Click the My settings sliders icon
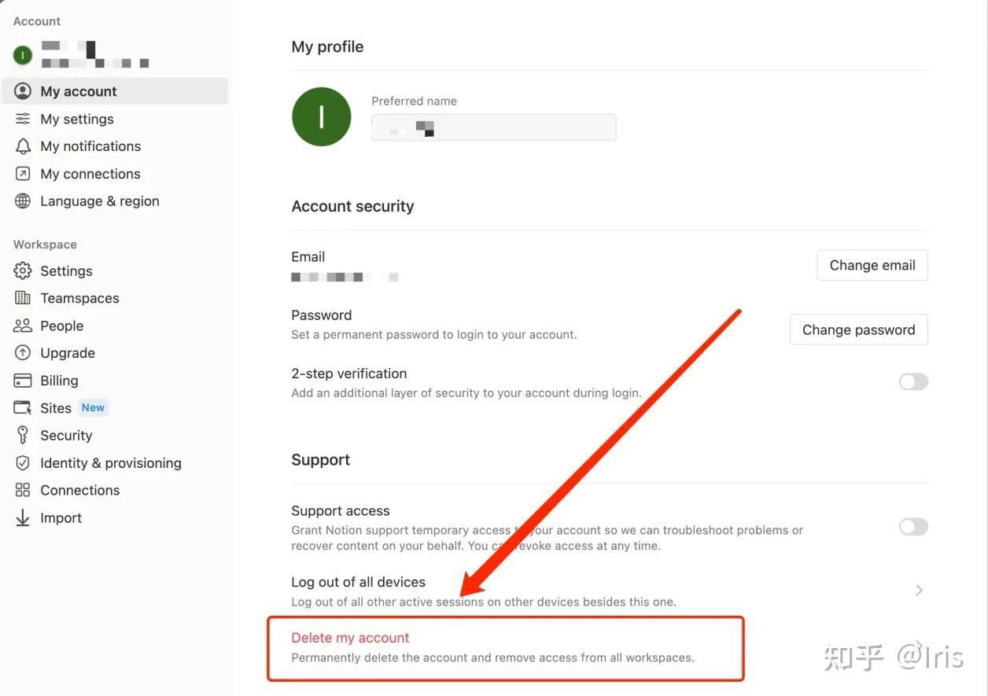 [x=23, y=119]
